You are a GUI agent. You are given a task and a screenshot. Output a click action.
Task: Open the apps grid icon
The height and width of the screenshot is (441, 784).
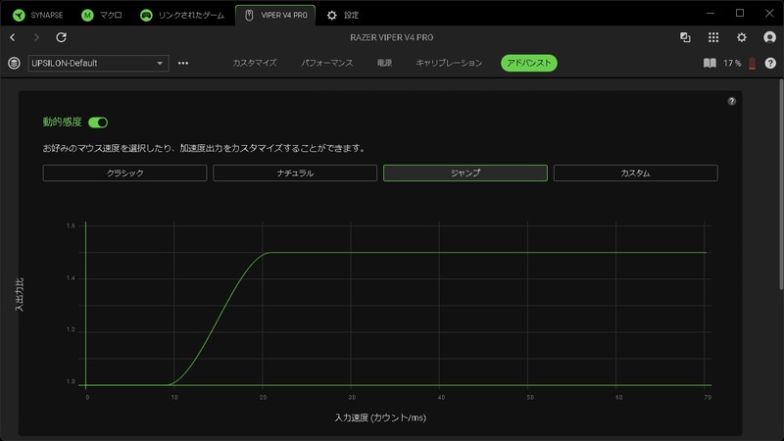pos(713,37)
